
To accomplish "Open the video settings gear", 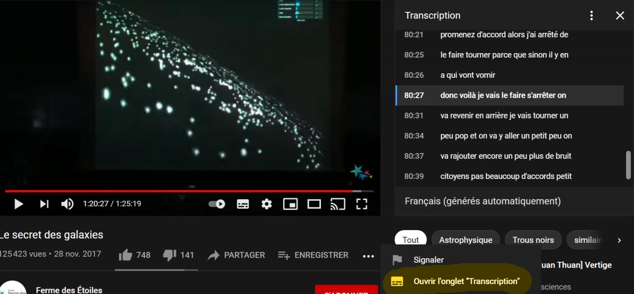I will [x=266, y=204].
